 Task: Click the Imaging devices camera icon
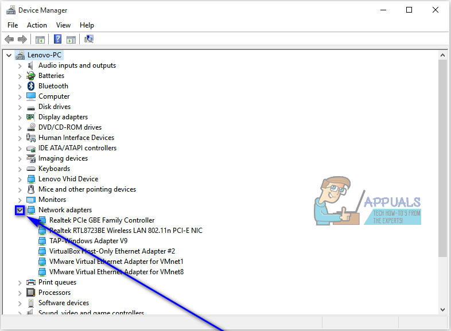[x=31, y=158]
